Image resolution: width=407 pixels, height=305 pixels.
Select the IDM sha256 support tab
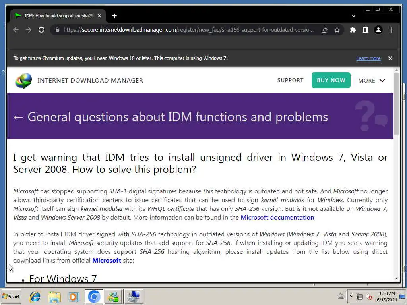point(58,16)
